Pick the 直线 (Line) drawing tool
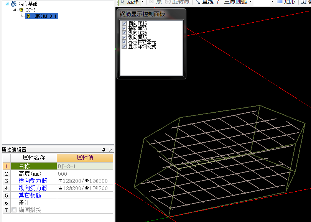The width and height of the screenshot is (311, 222). (205, 2)
